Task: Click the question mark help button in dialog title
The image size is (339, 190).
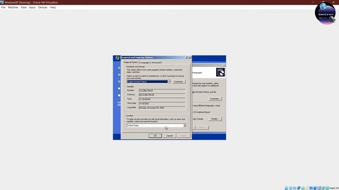Action: click(187, 58)
